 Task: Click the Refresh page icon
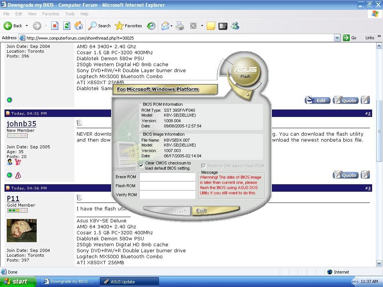pyautogui.click(x=67, y=26)
